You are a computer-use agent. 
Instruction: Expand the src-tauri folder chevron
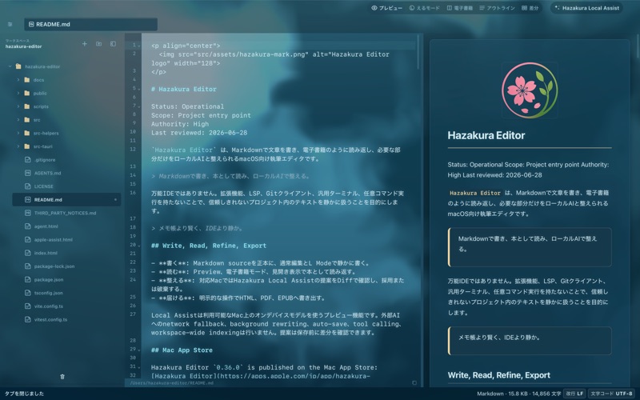pos(18,146)
